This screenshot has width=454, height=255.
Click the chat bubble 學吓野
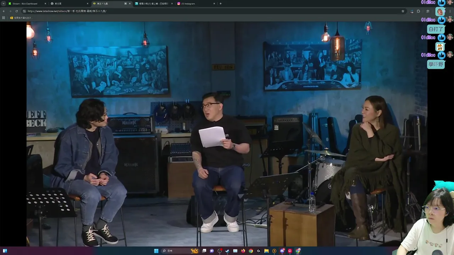click(436, 64)
